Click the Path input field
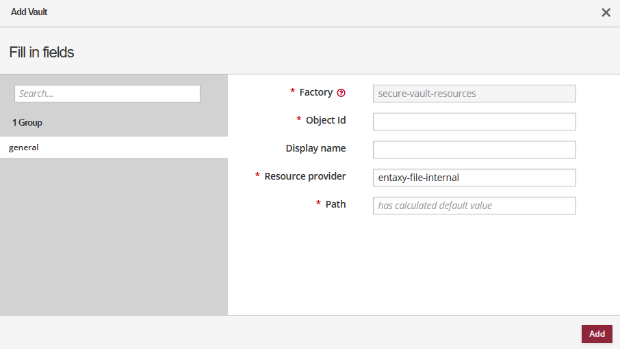The image size is (620, 349). click(x=474, y=206)
